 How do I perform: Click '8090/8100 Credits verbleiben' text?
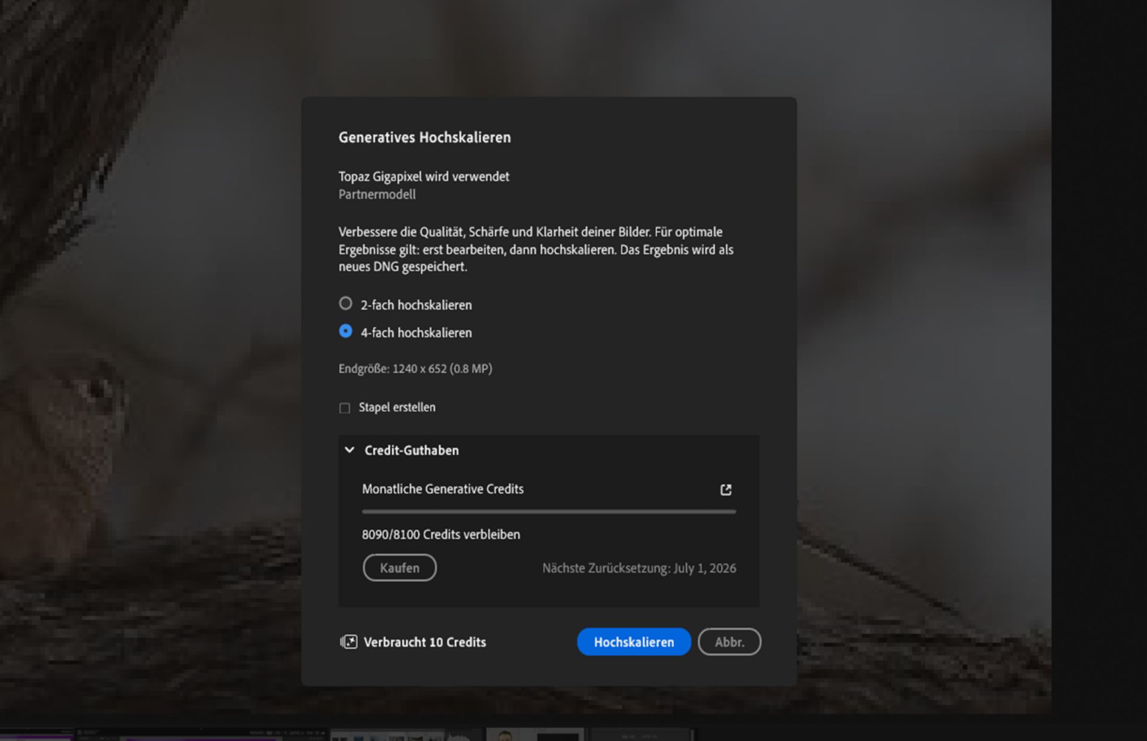[x=441, y=534]
